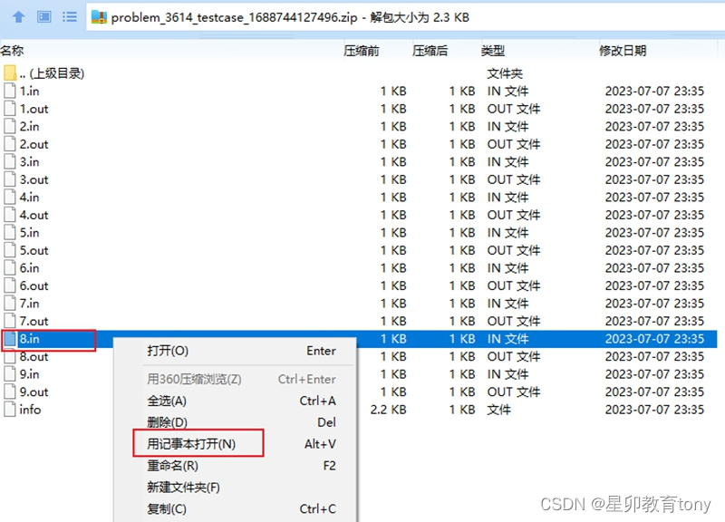Select the 6.out file icon
Screen dimensions: 725x522
click(10, 285)
